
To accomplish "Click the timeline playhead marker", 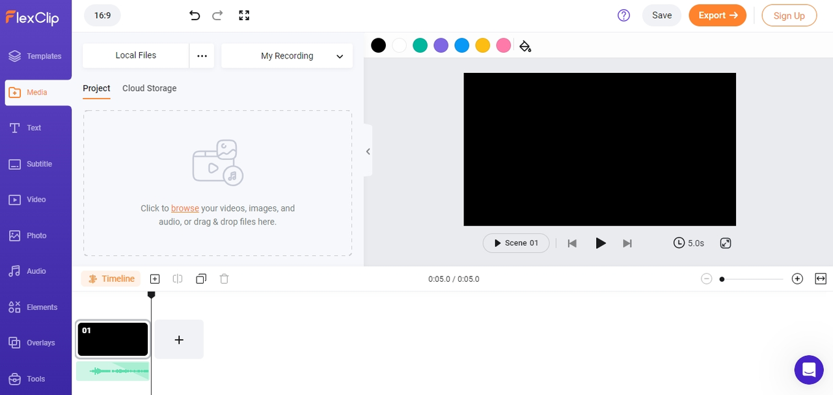I will [x=151, y=295].
